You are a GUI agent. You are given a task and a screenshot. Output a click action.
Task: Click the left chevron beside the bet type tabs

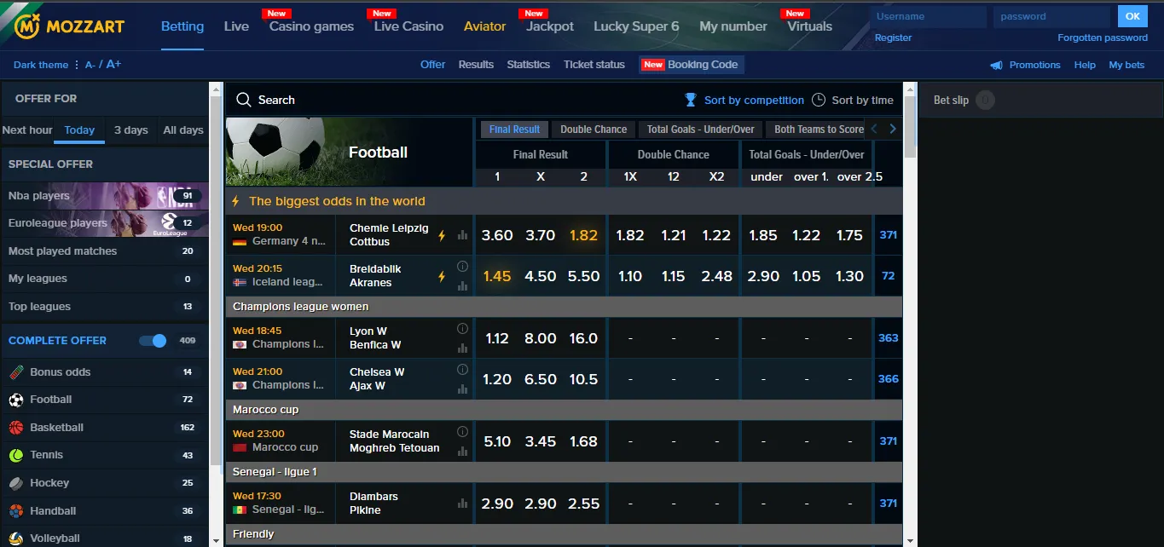click(873, 129)
